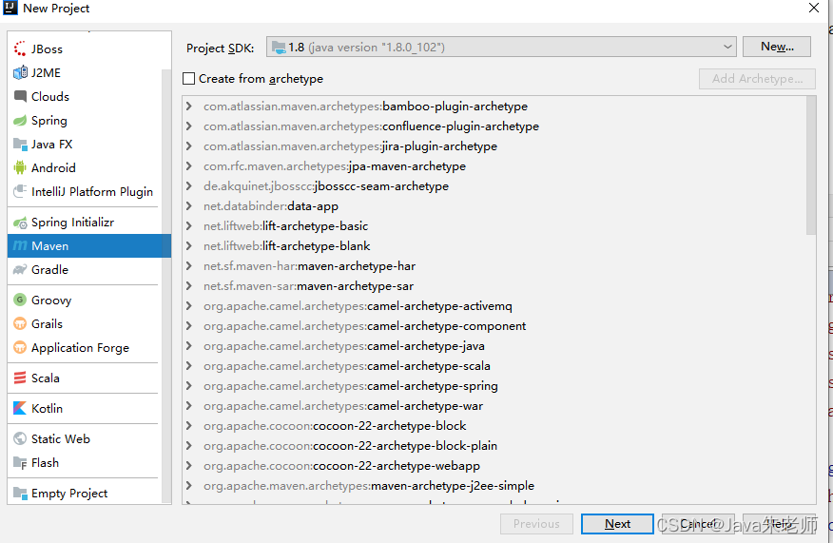Viewport: 833px width, 543px height.
Task: Click the Java FX folder icon
Action: click(20, 144)
